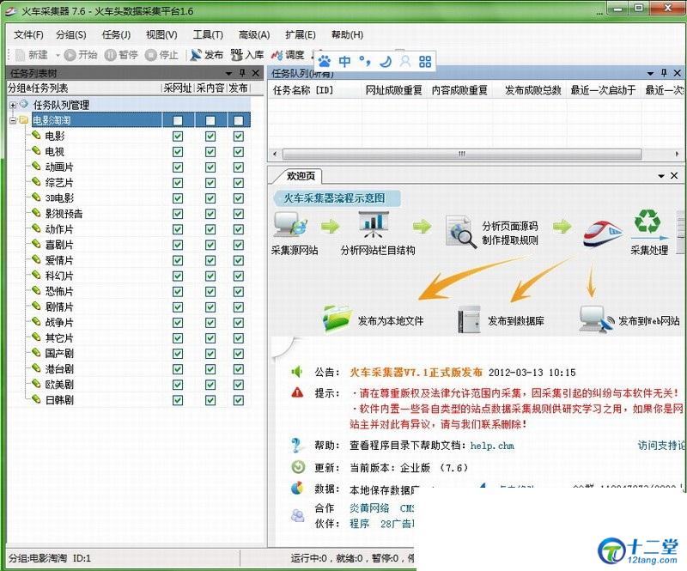This screenshot has width=687, height=571.
Task: Pin the 任务队列 panel
Action: 664,73
